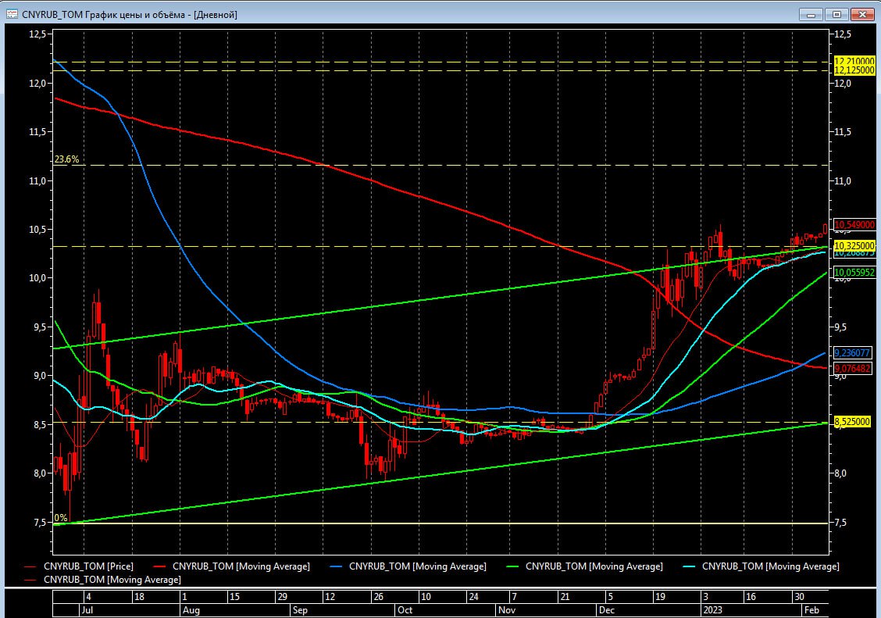The width and height of the screenshot is (881, 618).
Task: Click the Sep month label on time axis
Action: (300, 610)
